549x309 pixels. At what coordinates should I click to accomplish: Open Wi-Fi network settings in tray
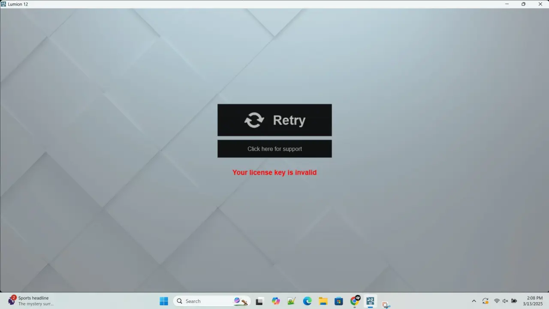(497, 301)
